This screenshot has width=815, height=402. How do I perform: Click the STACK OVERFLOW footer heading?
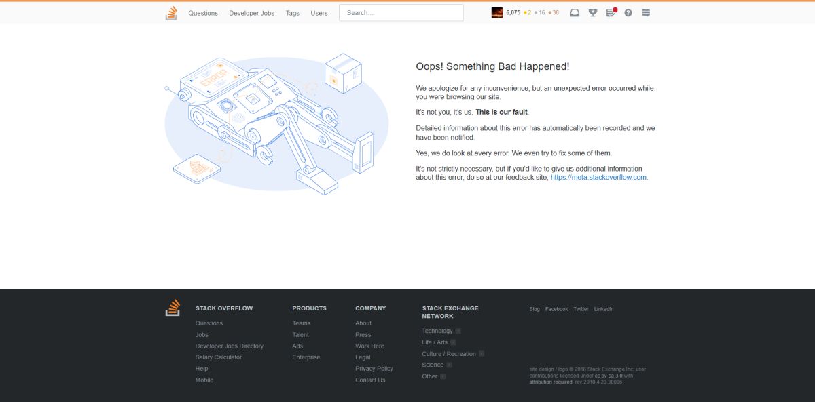point(224,308)
